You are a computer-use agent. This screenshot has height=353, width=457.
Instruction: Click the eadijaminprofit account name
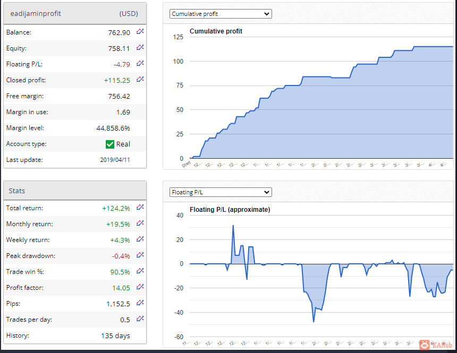(36, 14)
